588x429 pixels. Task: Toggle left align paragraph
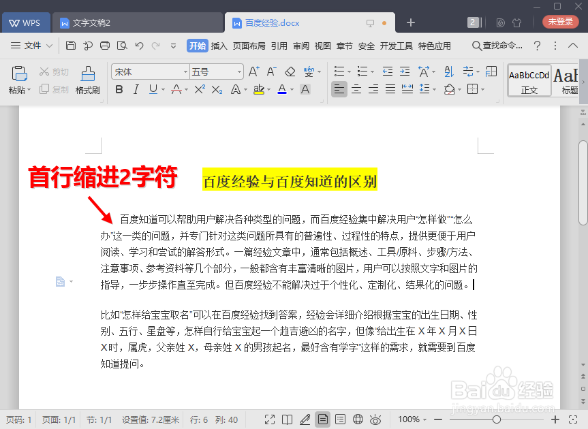click(339, 89)
